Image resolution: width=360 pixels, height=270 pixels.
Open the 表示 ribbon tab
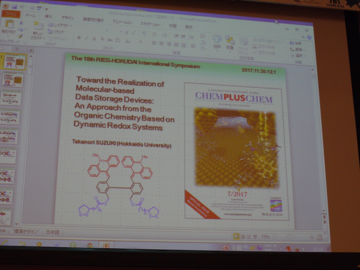(x=189, y=27)
